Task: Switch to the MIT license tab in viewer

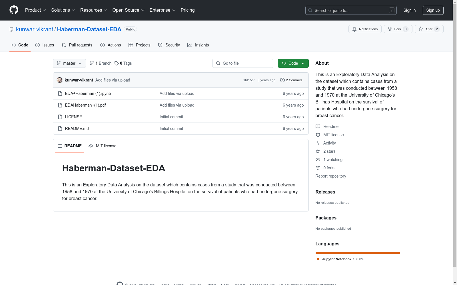Action: [103, 146]
